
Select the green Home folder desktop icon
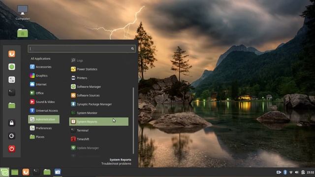click(x=23, y=33)
